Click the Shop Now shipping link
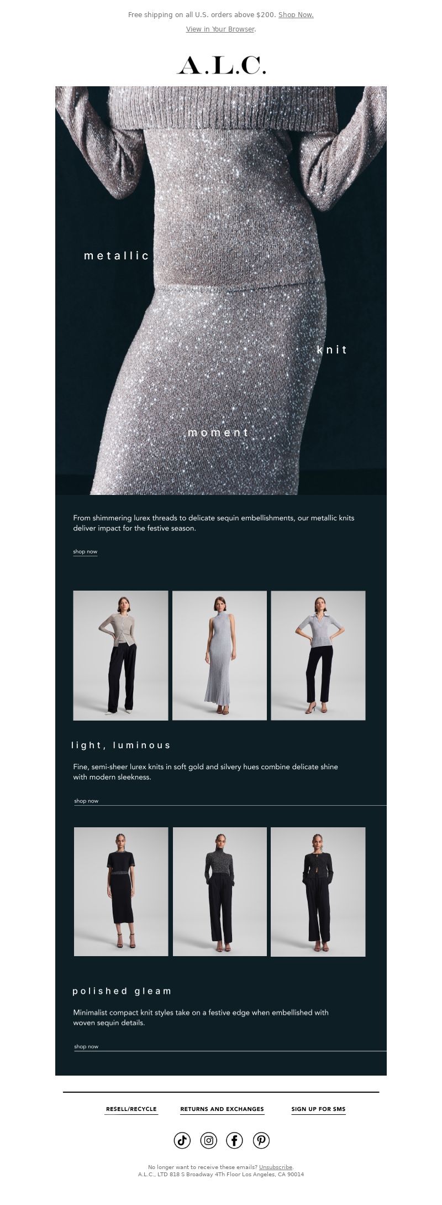The width and height of the screenshot is (442, 1205). [296, 15]
